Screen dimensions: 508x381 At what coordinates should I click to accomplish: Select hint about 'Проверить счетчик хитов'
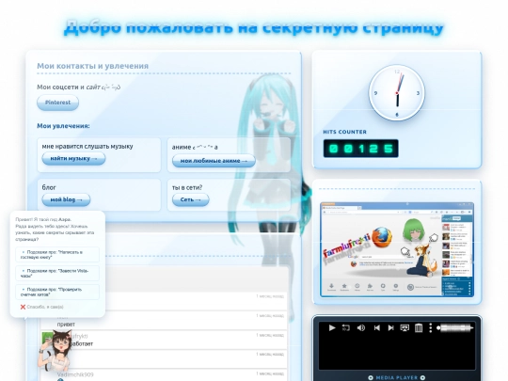[x=57, y=292]
